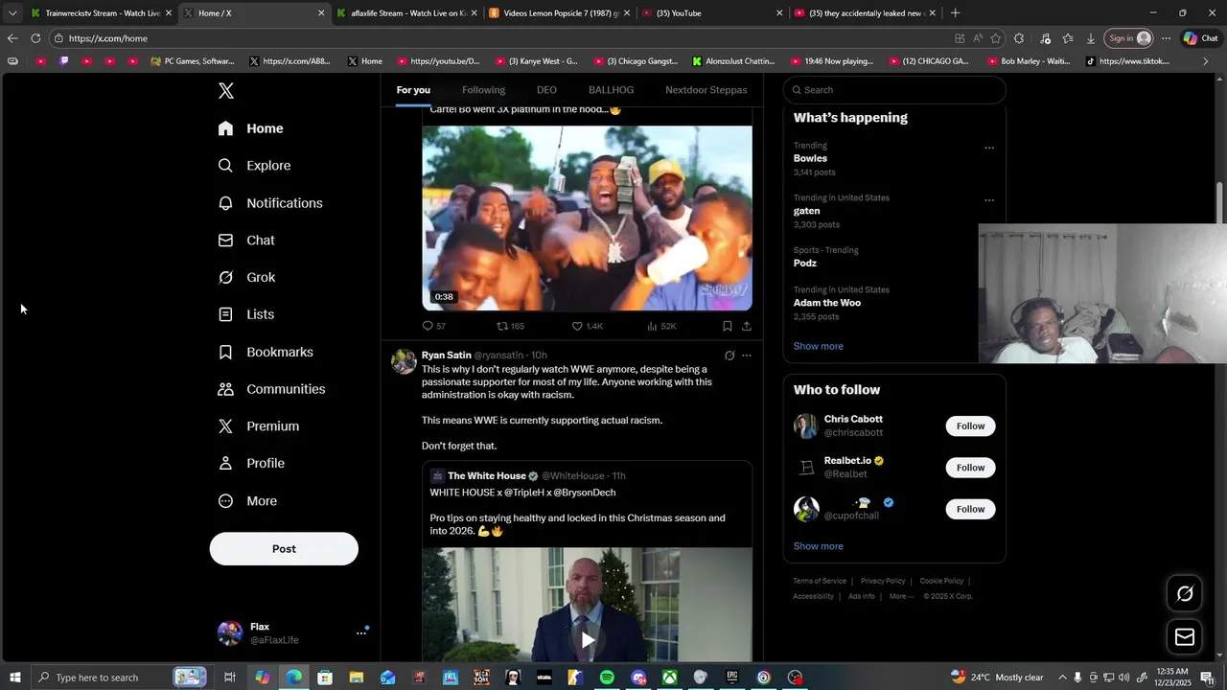
Task: Go to Bookmarks in the sidebar
Action: tap(266, 352)
